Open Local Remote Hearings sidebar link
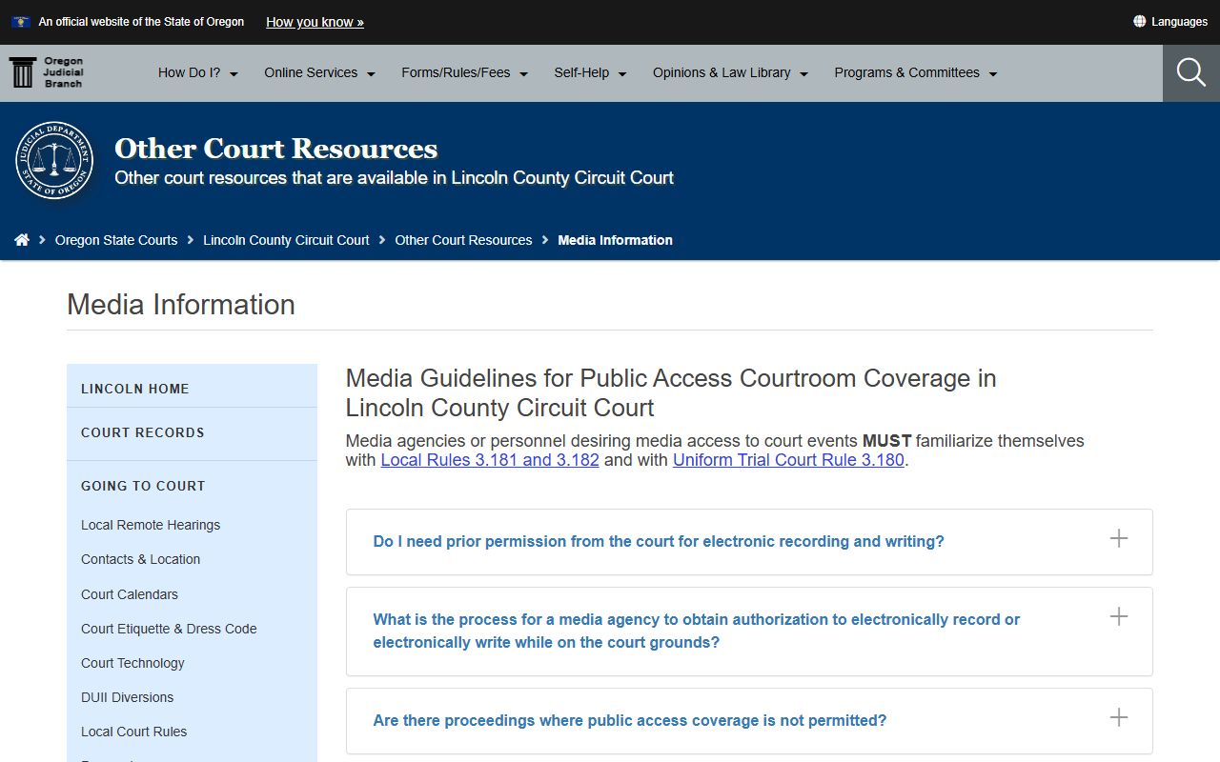The width and height of the screenshot is (1220, 762). [151, 525]
